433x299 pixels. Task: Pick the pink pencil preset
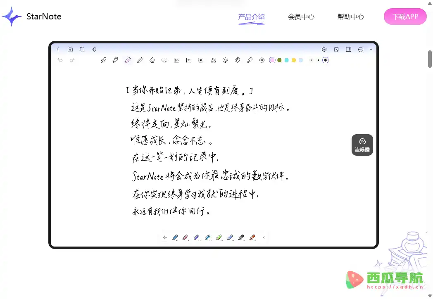(186, 237)
